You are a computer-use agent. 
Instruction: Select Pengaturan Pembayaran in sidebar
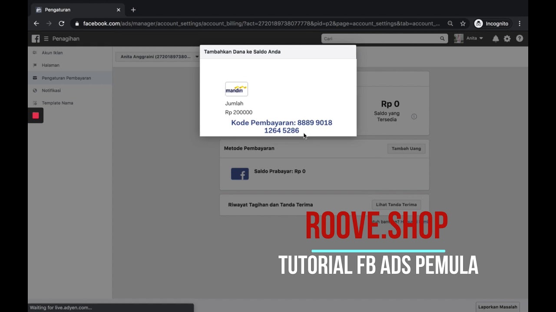tap(66, 78)
